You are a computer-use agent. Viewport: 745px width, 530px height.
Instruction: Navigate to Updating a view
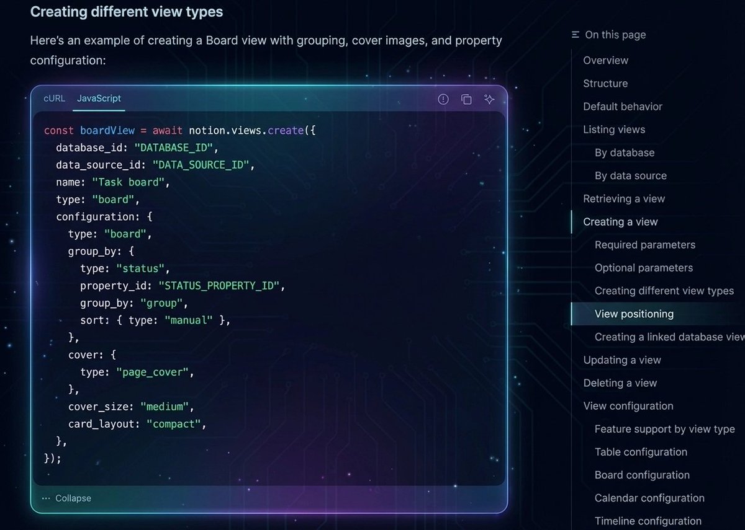pos(622,360)
